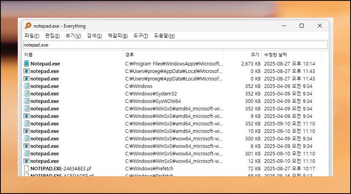Open the 검색(S) menu
The image size is (351, 194).
pos(94,36)
